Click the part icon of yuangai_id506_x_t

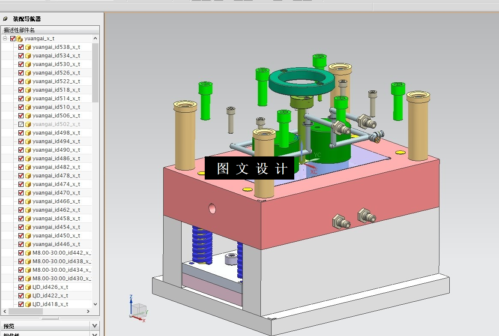point(28,116)
